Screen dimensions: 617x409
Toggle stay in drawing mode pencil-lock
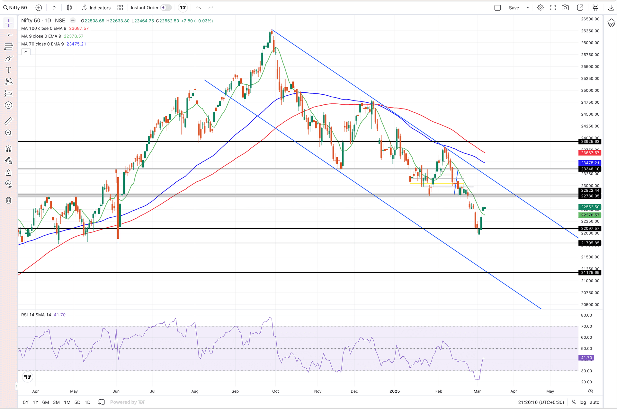coord(9,161)
